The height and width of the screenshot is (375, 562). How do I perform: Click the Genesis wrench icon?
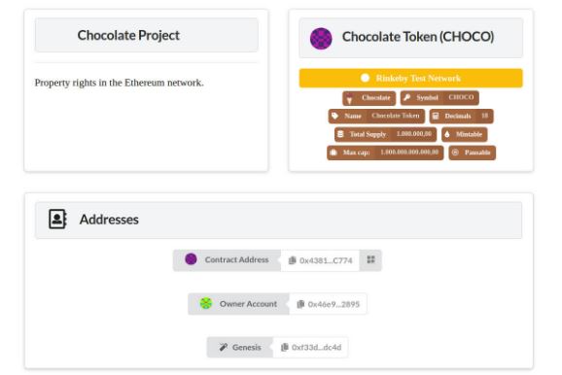(224, 347)
